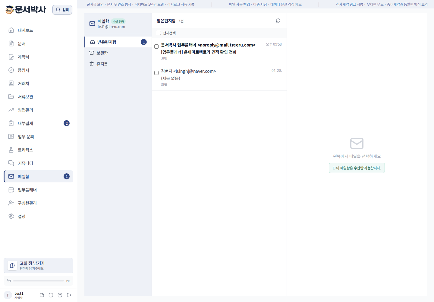Refresh the 받은편지함 mail list
Viewport: 434px width, 302px height.
click(278, 21)
